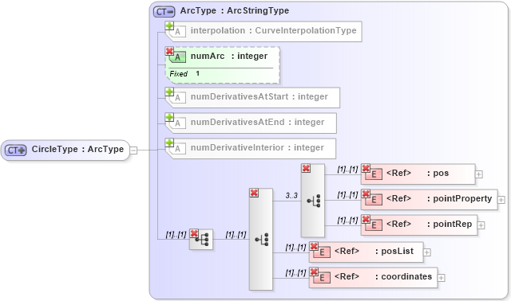This screenshot has height=301, width=511.
Task: Click green plus marker on numDerivativeInterior
Action: tap(169, 143)
